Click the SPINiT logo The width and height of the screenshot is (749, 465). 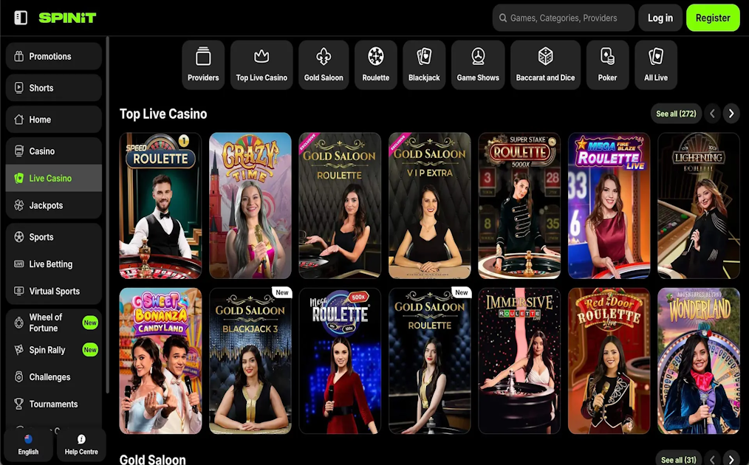click(x=67, y=18)
